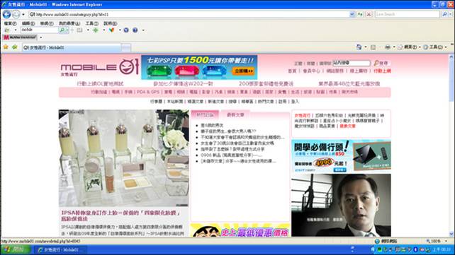Click the 搜尋 button beside the site search field

point(381,63)
